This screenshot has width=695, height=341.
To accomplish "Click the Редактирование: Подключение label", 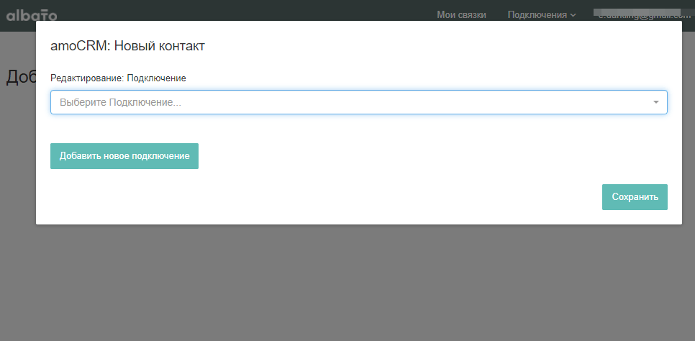I will (x=118, y=78).
